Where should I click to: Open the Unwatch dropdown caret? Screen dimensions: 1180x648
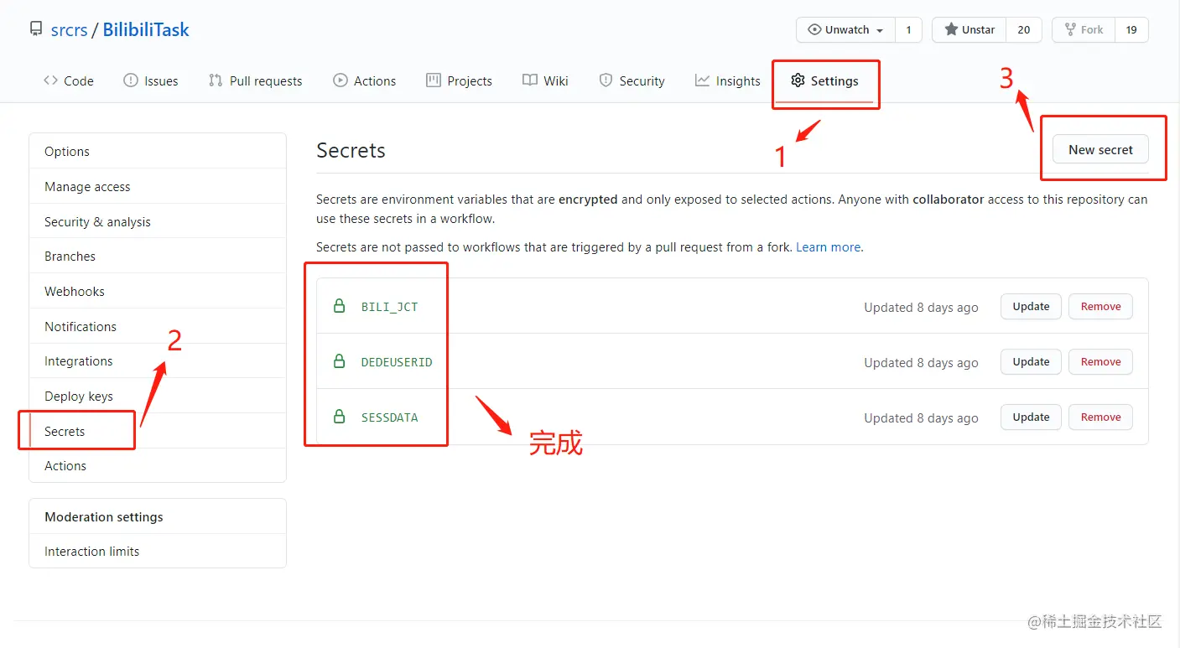[x=880, y=30]
